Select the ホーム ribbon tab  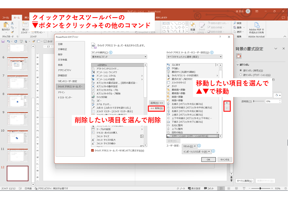[17, 18]
